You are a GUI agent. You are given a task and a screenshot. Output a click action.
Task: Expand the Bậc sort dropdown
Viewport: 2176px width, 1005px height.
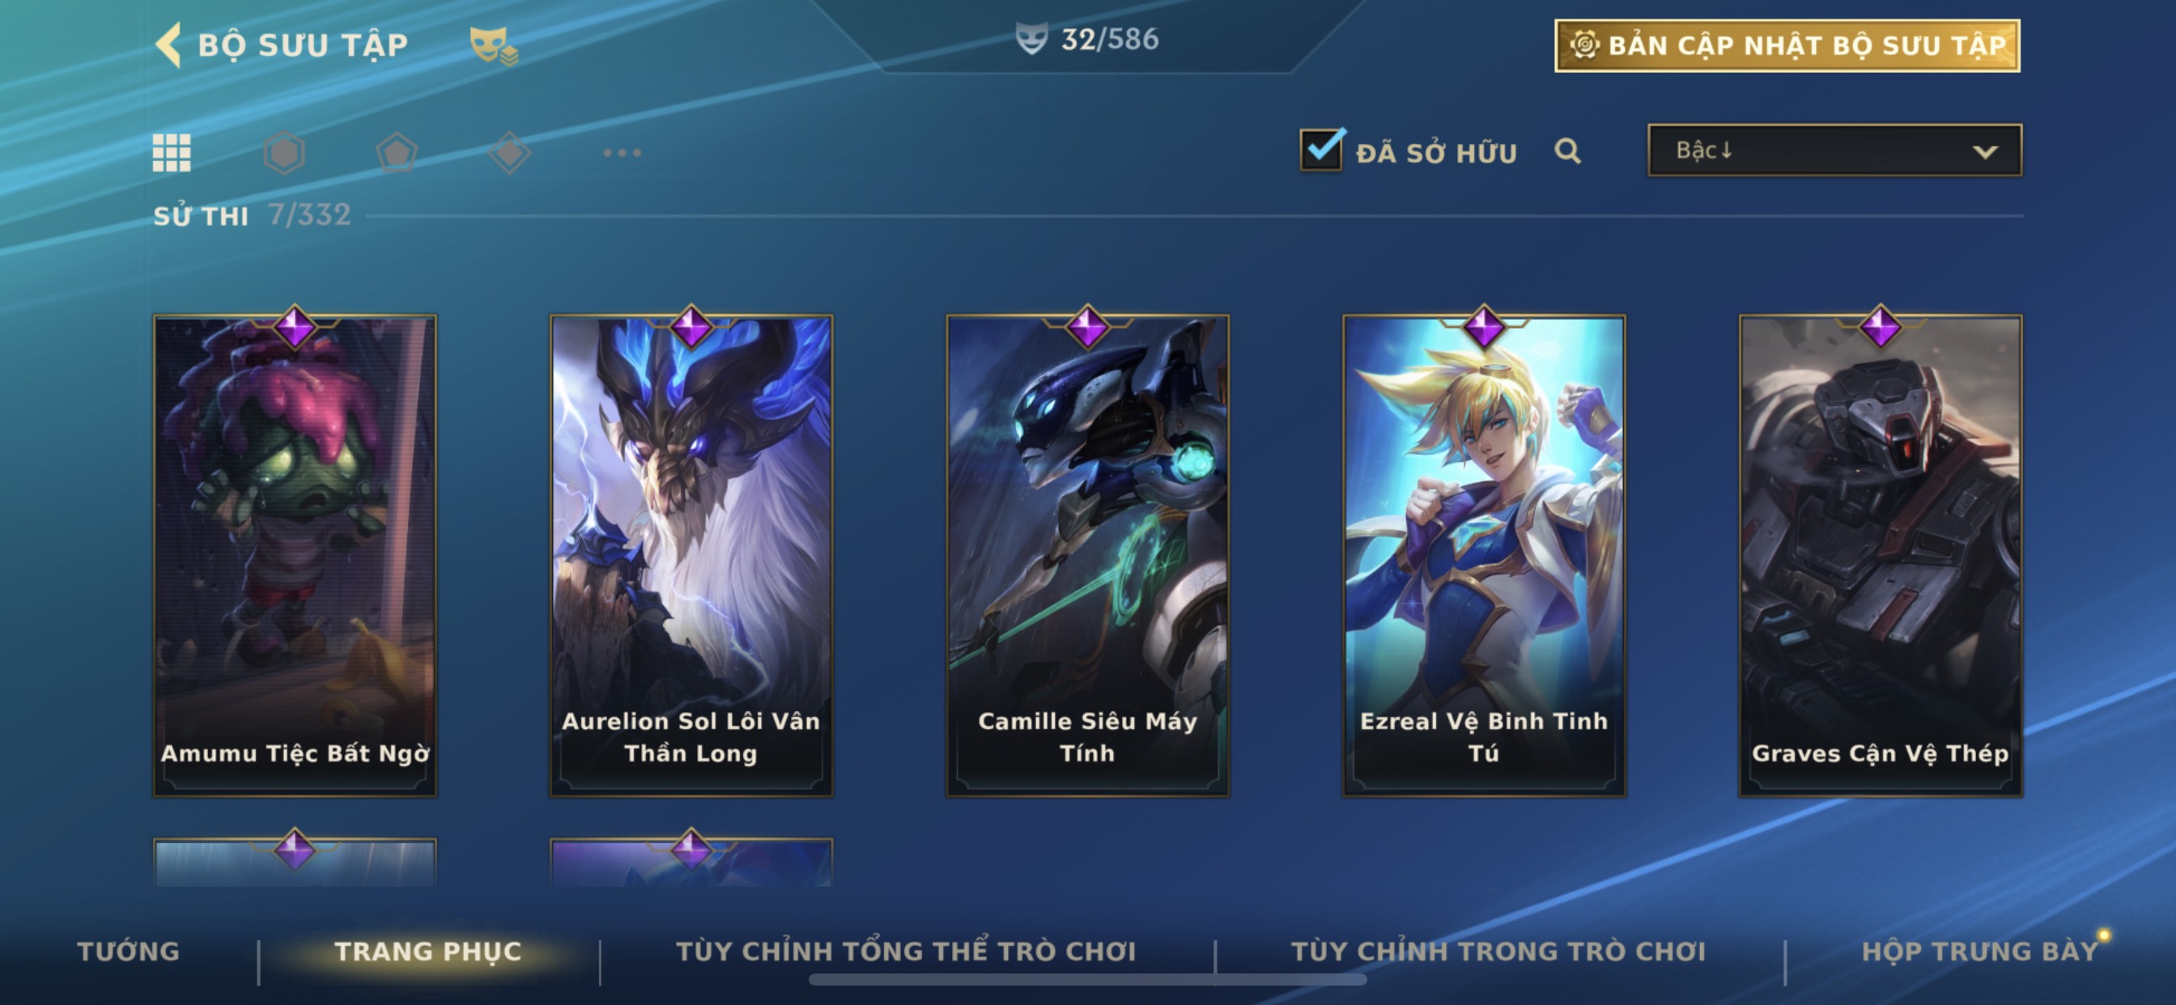pyautogui.click(x=1834, y=151)
